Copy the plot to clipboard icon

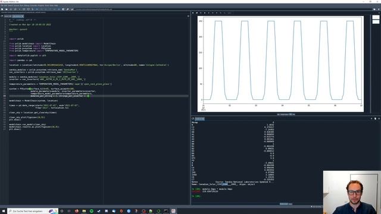coord(201,12)
